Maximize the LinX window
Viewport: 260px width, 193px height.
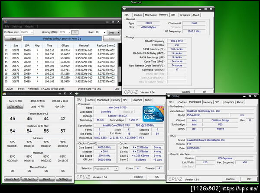(113, 22)
